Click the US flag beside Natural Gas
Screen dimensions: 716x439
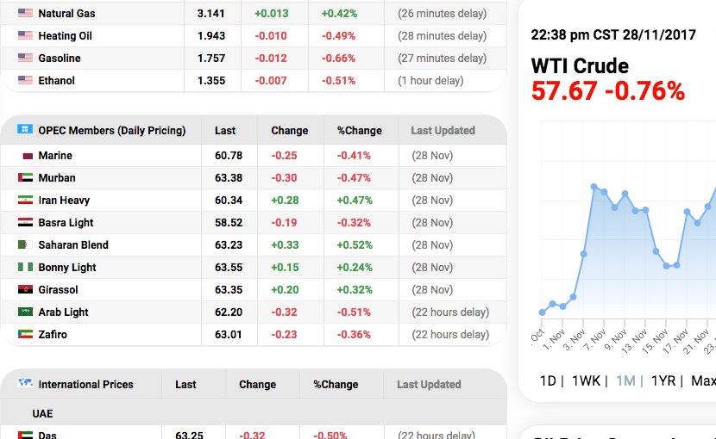click(x=25, y=13)
